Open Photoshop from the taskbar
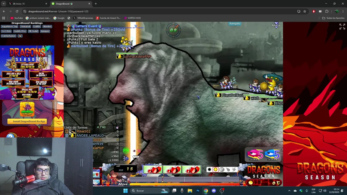 pyautogui.click(x=198, y=191)
